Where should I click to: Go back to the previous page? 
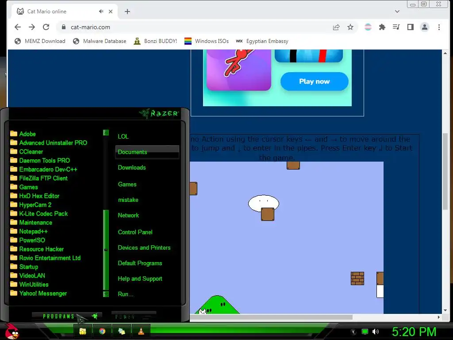(x=18, y=27)
